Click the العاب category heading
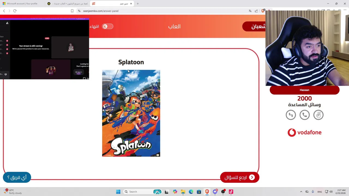This screenshot has width=349, height=196. click(174, 26)
